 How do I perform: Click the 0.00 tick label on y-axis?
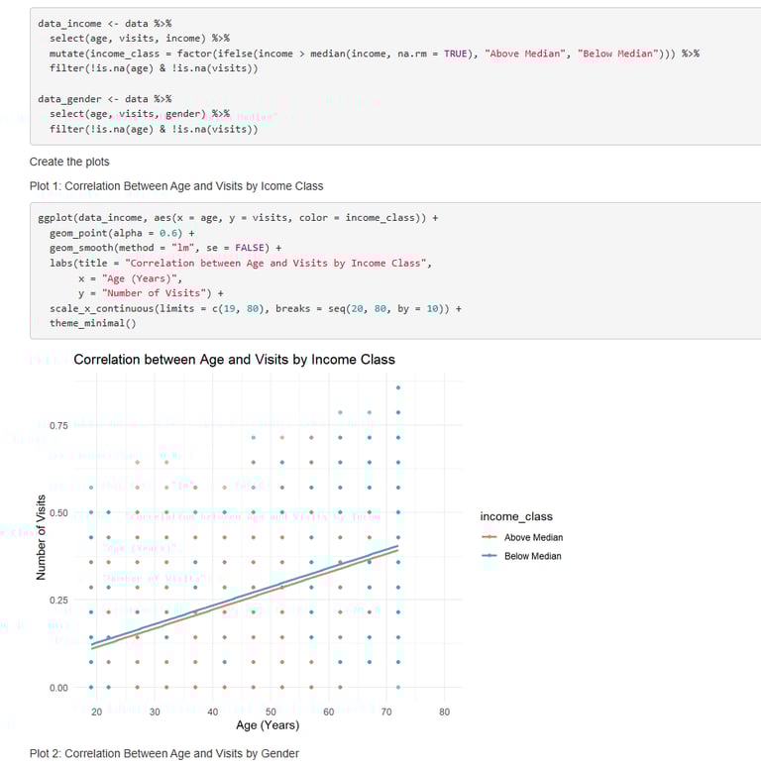pos(58,687)
